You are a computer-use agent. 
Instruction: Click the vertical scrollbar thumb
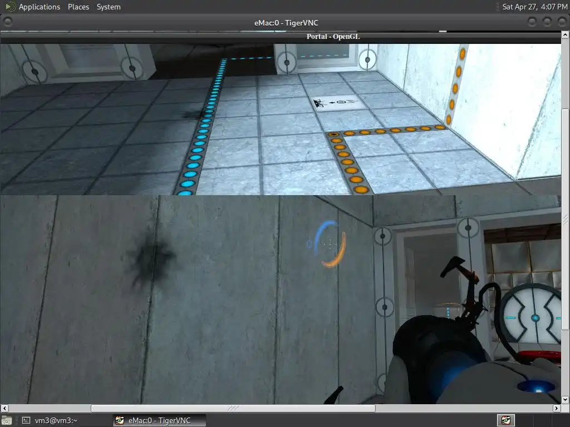point(566,219)
